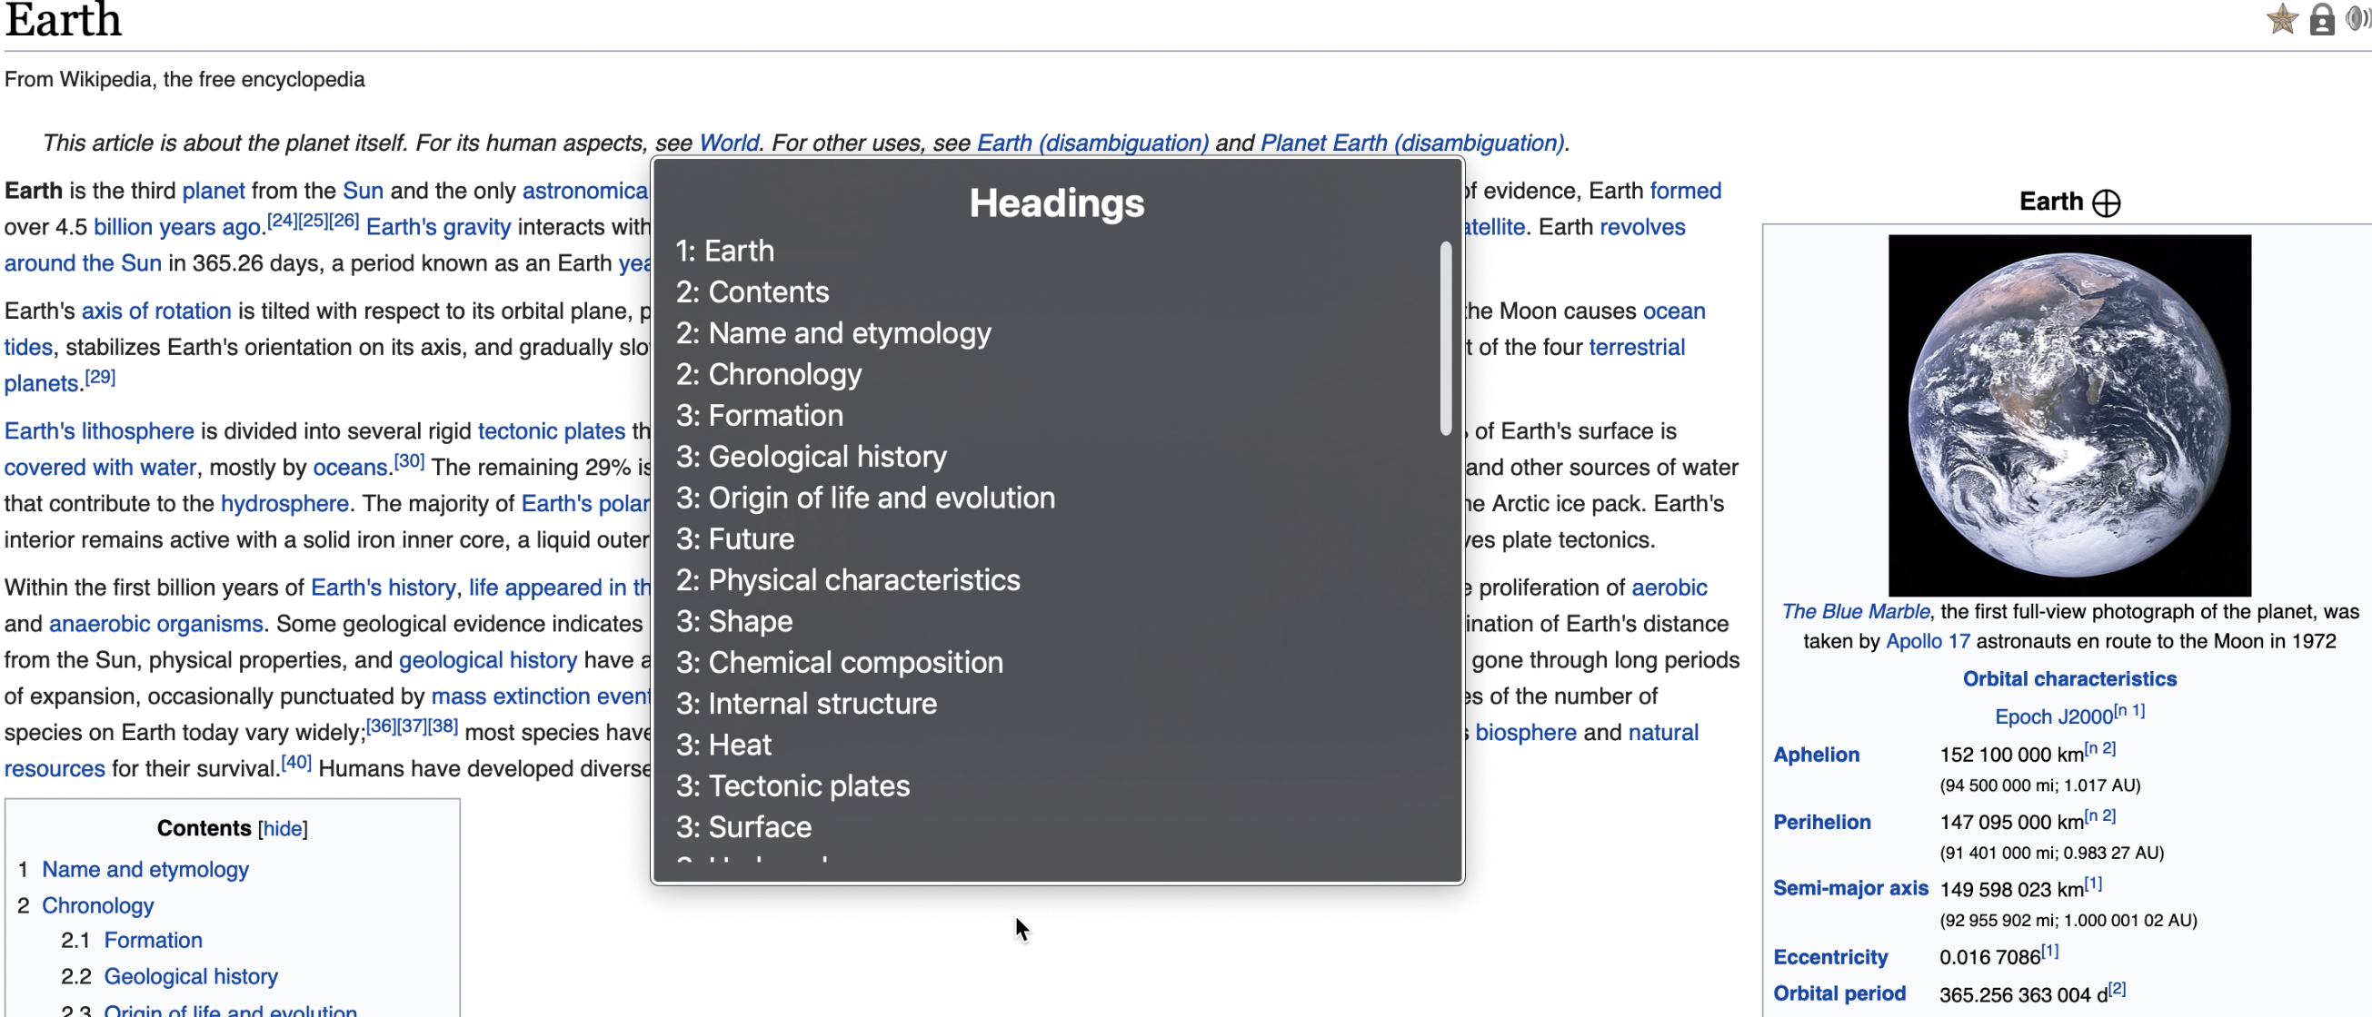Viewport: 2372px width, 1017px height.
Task: Open the 'axis of rotation' link
Action: pos(155,311)
